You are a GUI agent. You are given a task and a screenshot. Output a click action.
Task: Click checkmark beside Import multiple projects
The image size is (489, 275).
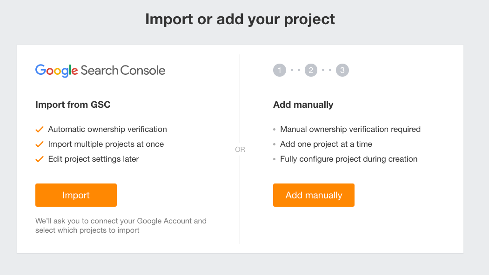pos(40,144)
